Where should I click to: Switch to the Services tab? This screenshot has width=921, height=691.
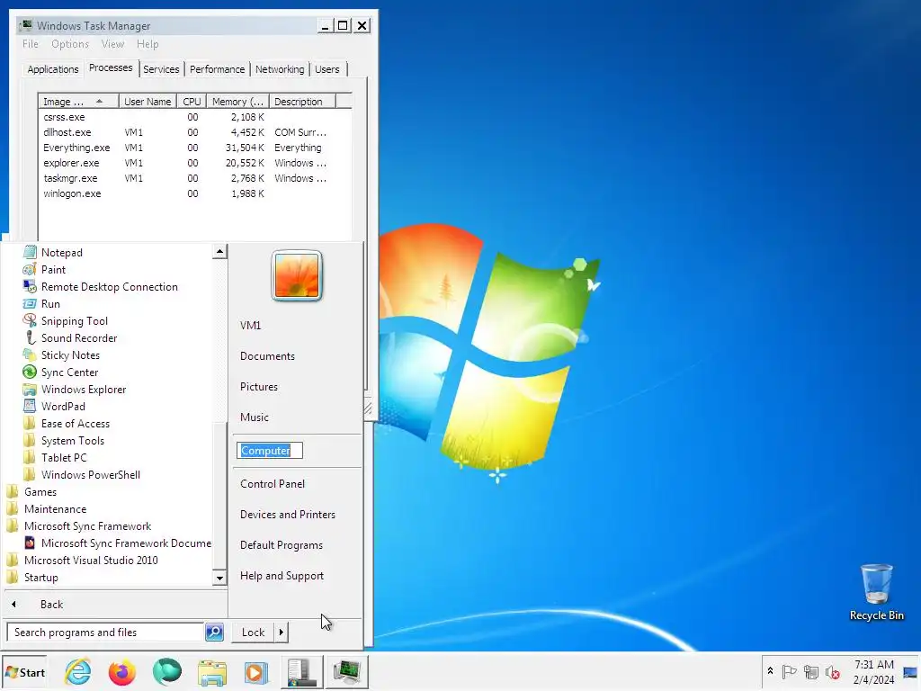(161, 69)
